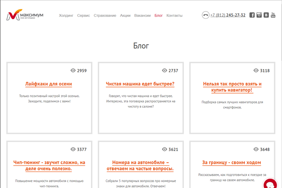Call the +7 (812) 245-27-32 phone link

228,15
